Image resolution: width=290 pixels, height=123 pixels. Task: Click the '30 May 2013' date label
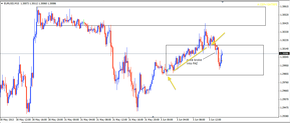[x=7, y=119]
